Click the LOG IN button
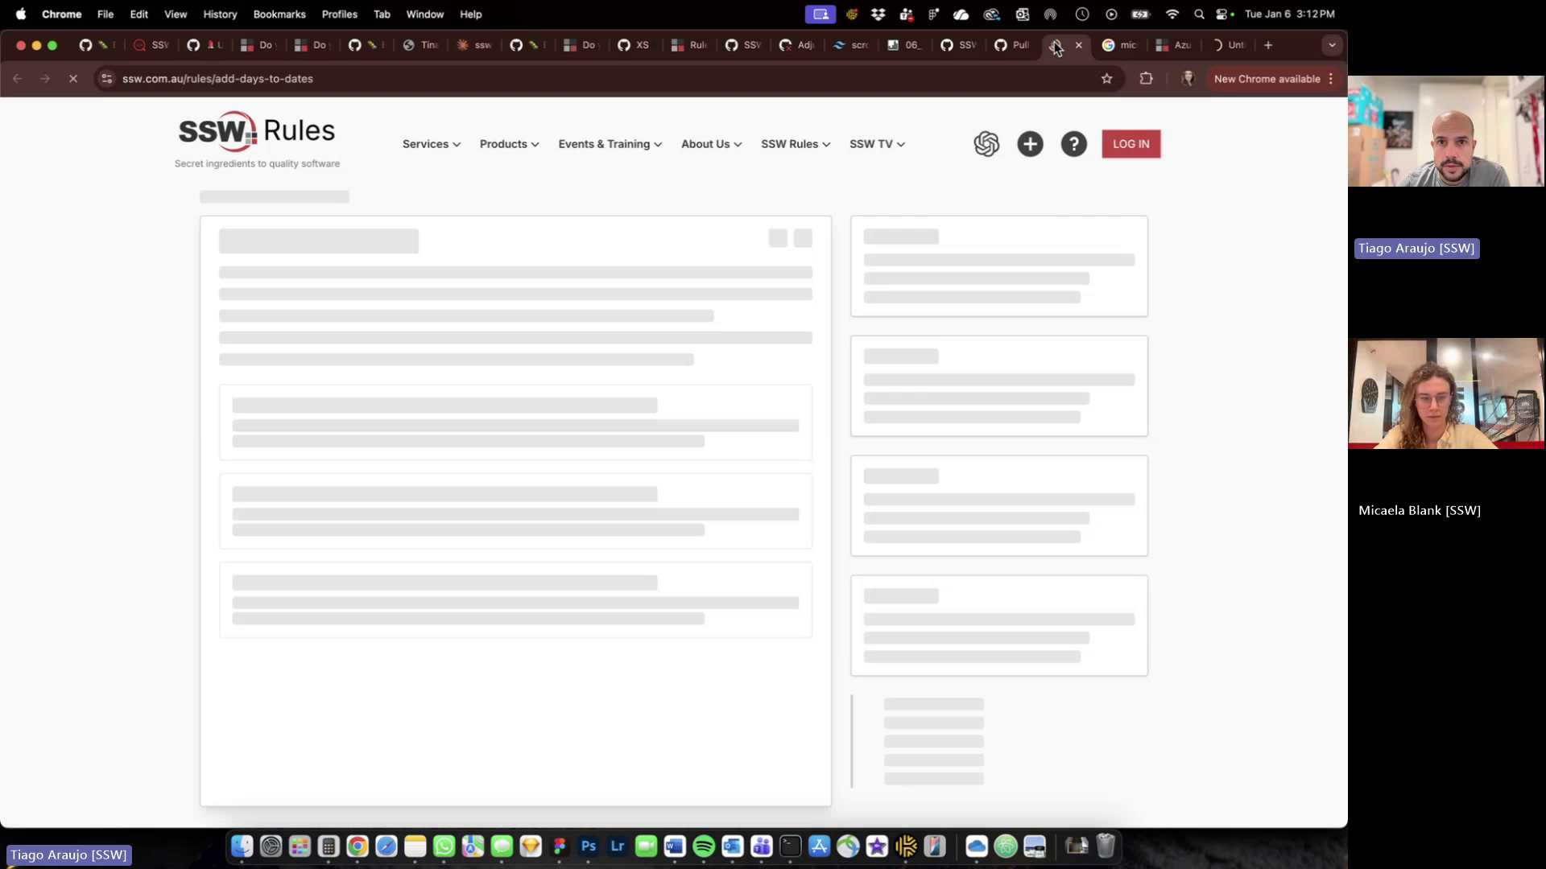Image resolution: width=1546 pixels, height=869 pixels. coord(1131,143)
